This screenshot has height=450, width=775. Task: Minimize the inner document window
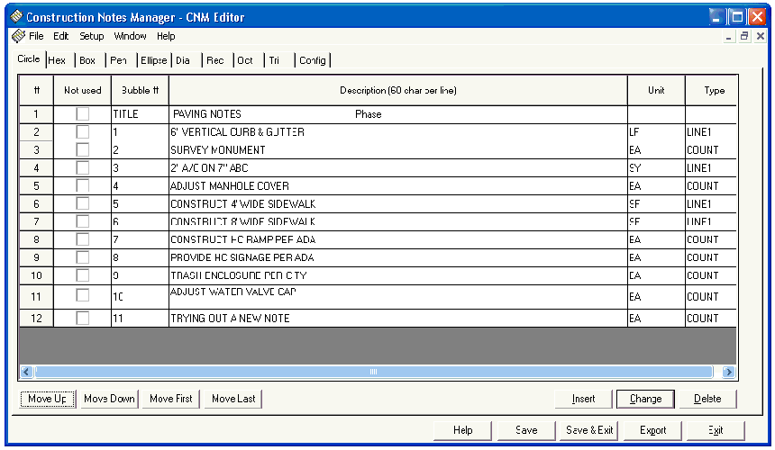pos(730,37)
